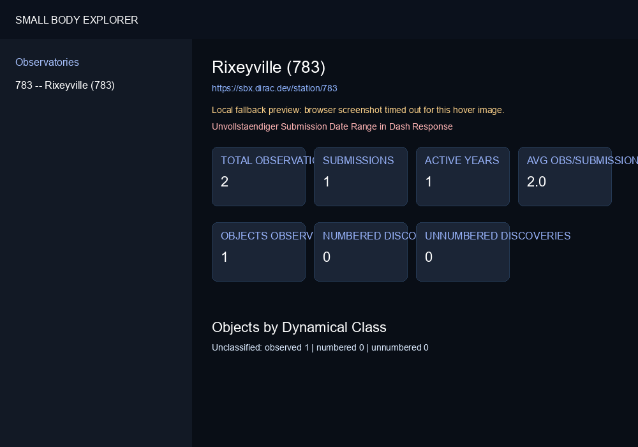Select the Unnumbered Discoveries stat card
Viewport: 638px width, 447px height.
pos(463,252)
